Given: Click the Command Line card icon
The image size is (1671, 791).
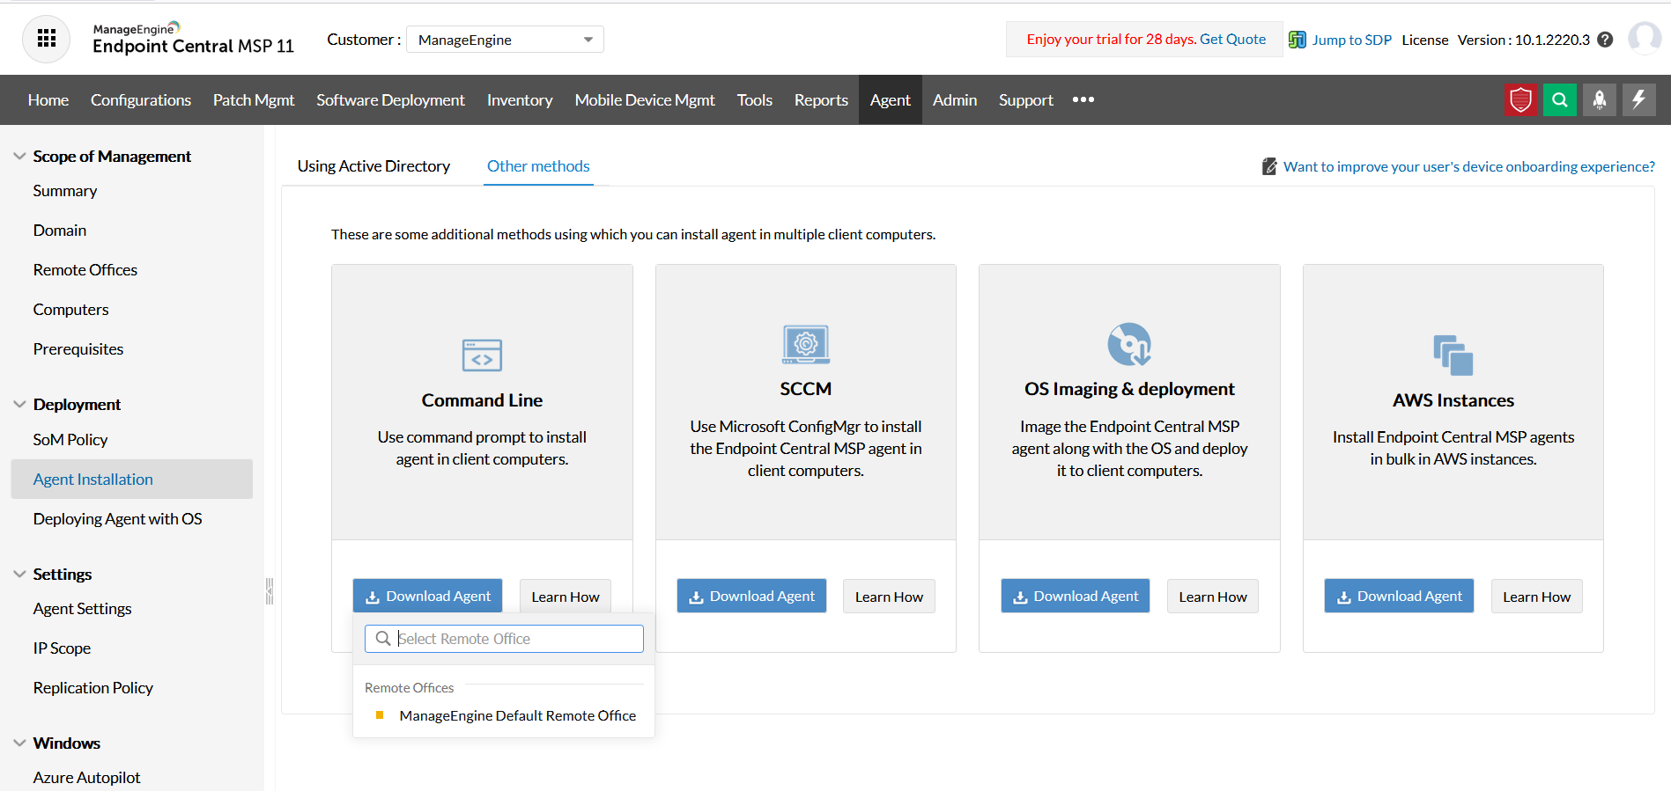Looking at the screenshot, I should (482, 355).
